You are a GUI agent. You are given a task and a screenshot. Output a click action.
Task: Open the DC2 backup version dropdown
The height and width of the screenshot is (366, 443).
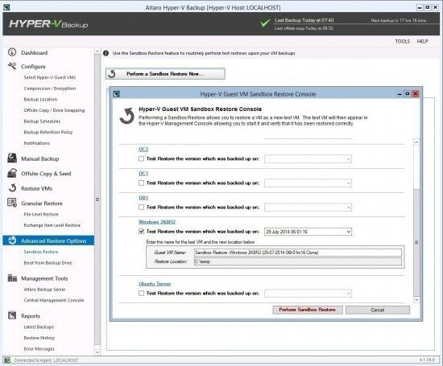[308, 159]
